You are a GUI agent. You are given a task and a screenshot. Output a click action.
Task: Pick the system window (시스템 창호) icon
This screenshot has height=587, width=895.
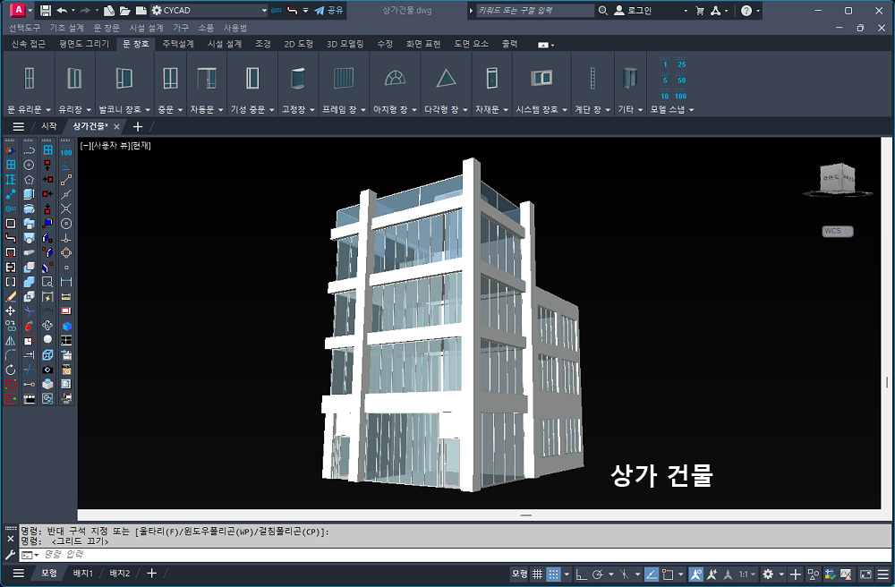click(541, 78)
